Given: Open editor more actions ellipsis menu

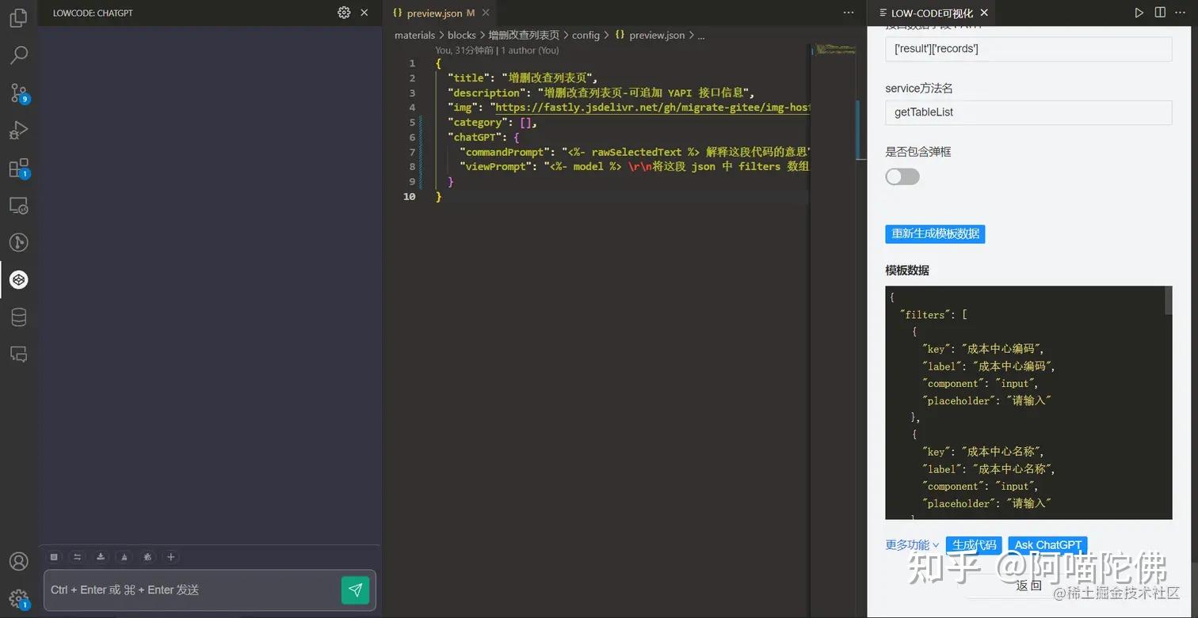Looking at the screenshot, I should click(849, 13).
